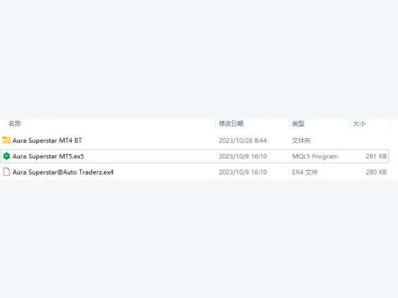Click the 291 KB size value

[x=376, y=156]
